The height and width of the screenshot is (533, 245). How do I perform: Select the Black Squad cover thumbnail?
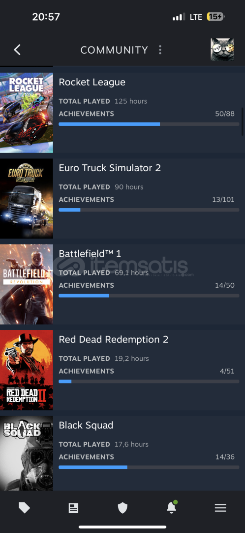click(x=27, y=453)
